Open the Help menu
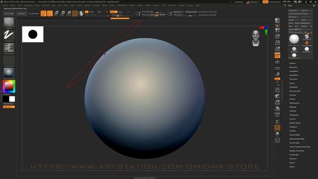This screenshot has width=318, height=179. pos(197,5)
